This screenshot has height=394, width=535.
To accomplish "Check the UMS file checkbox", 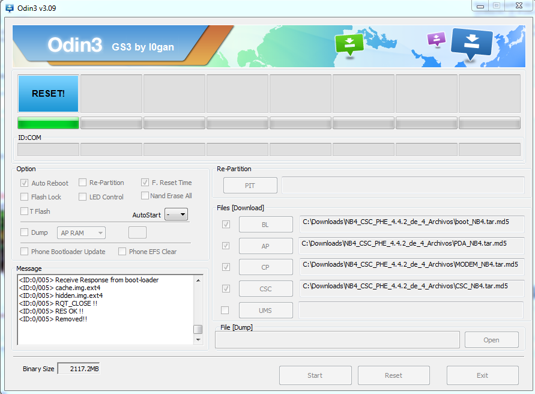I will (x=225, y=310).
